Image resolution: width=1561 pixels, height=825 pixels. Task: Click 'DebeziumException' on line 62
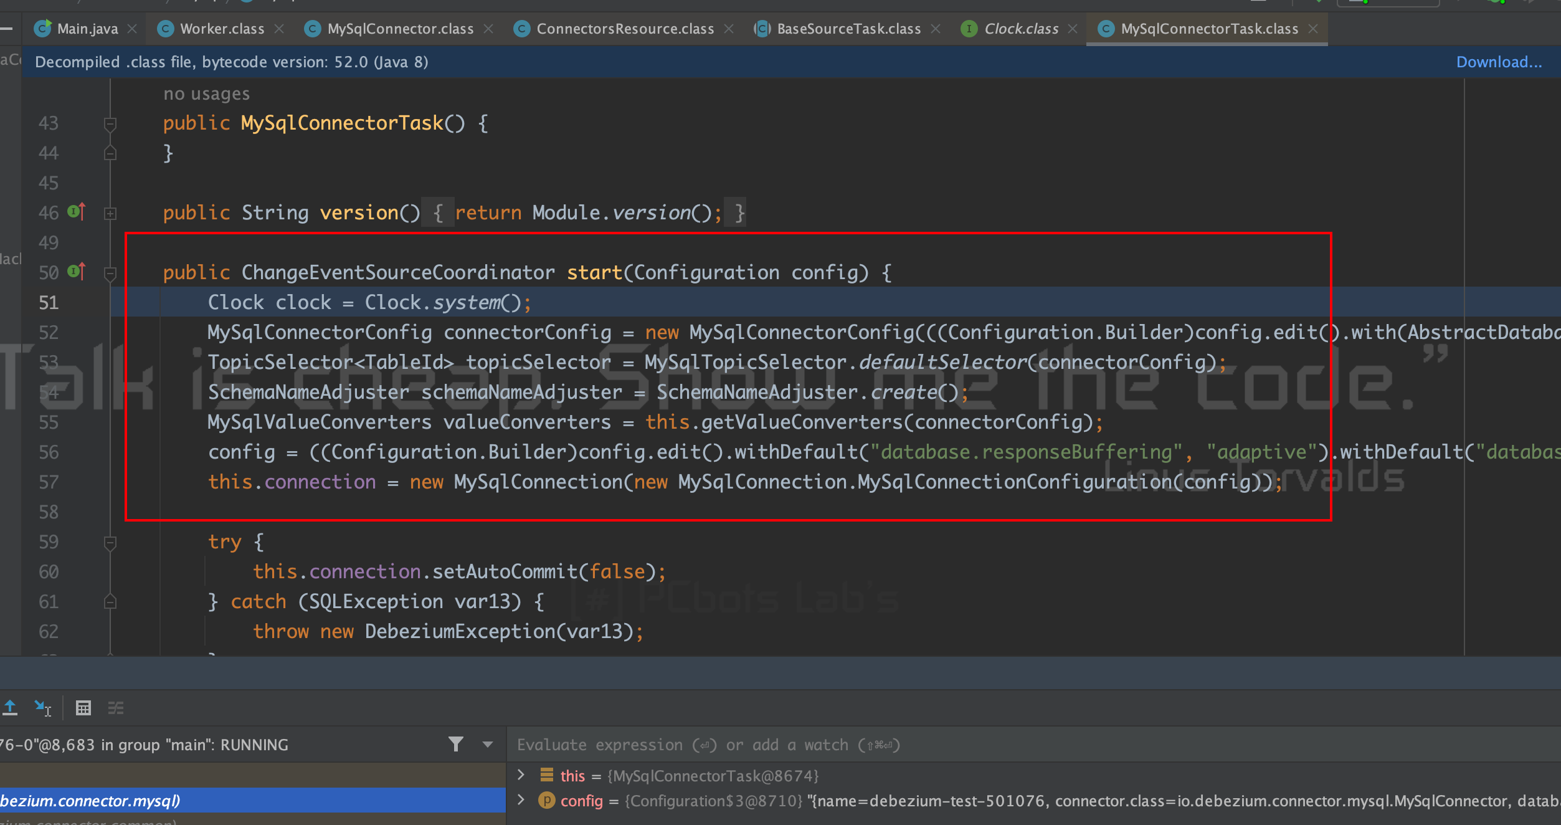point(460,631)
